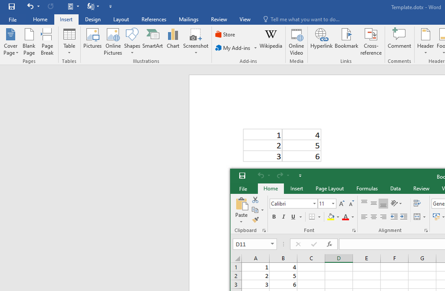
Task: Toggle Underline formatting in Excel
Action: [x=293, y=217]
